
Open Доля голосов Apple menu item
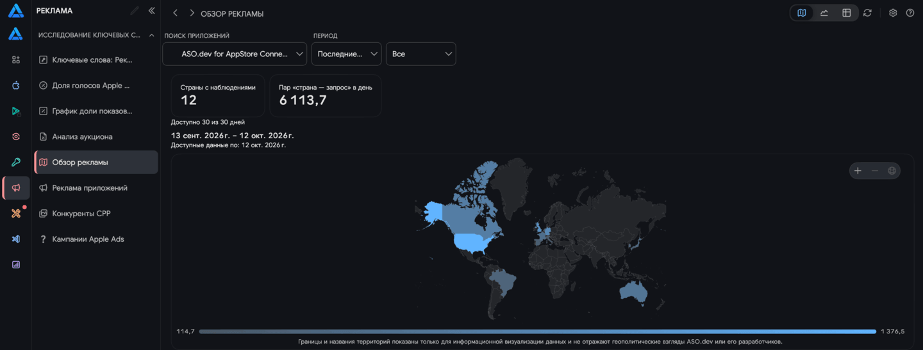[x=96, y=85]
